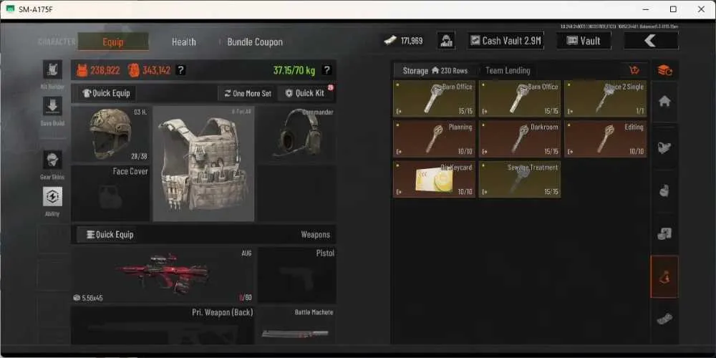Open the Vault button
716x358 pixels.
[x=584, y=41]
